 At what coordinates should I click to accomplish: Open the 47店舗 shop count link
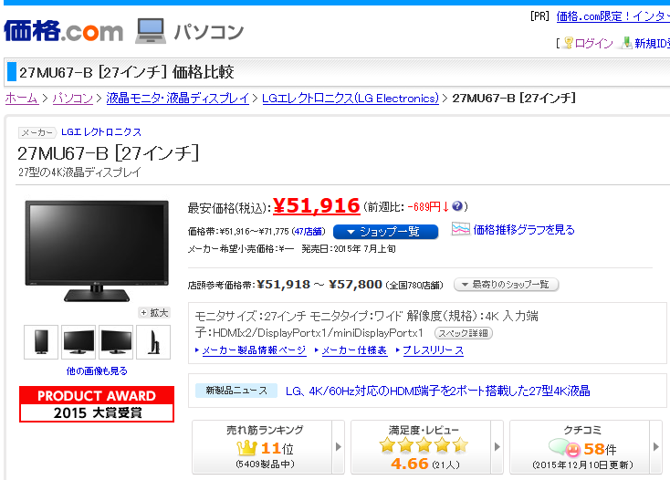[309, 232]
